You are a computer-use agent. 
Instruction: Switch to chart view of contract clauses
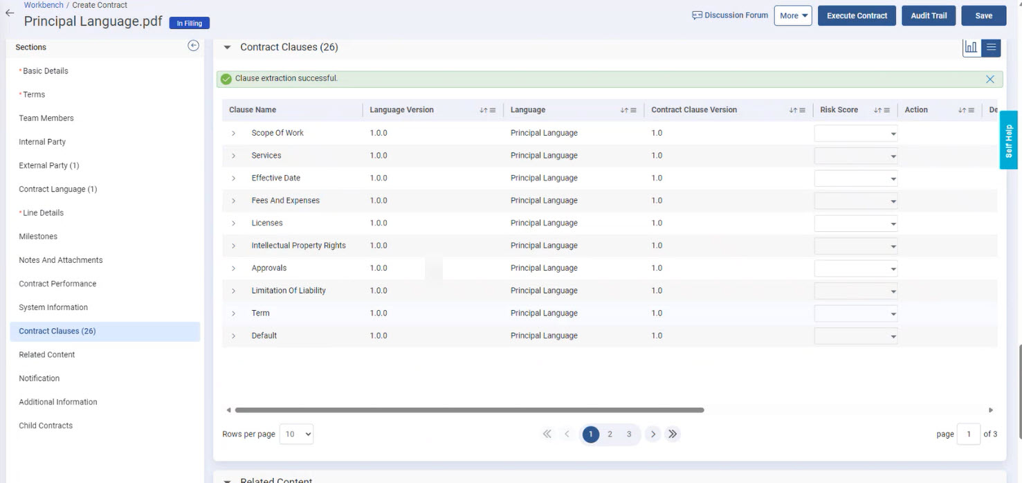click(971, 47)
